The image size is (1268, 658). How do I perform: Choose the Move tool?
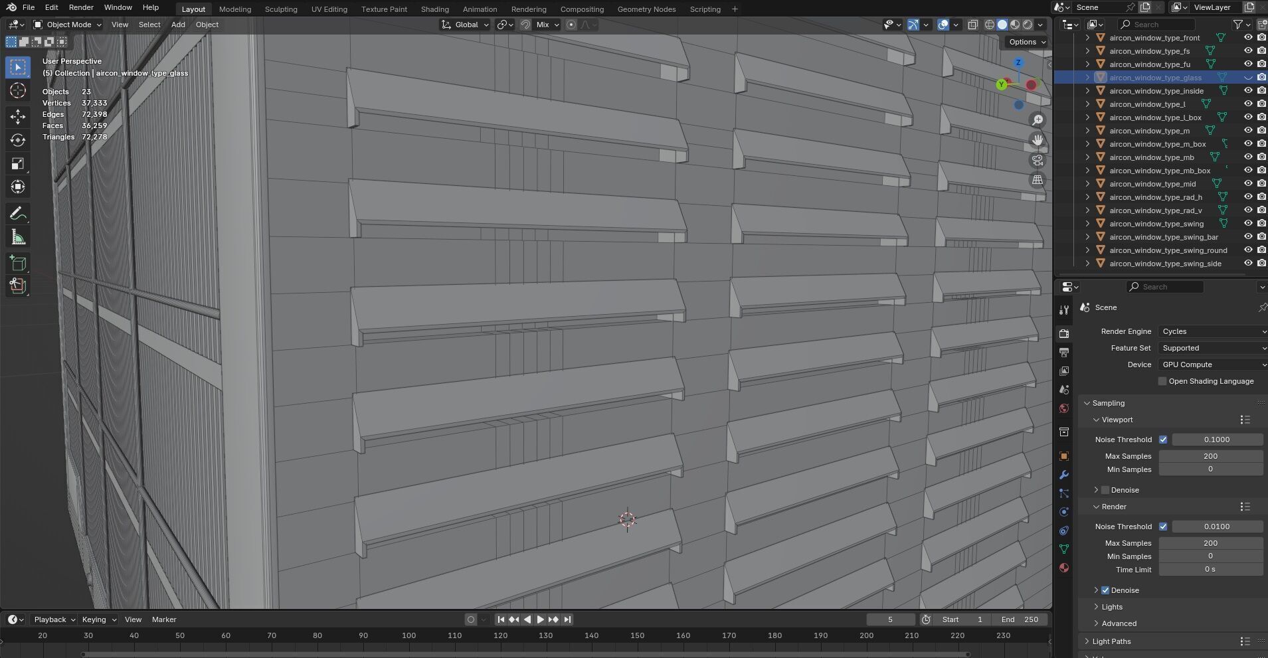(x=18, y=118)
